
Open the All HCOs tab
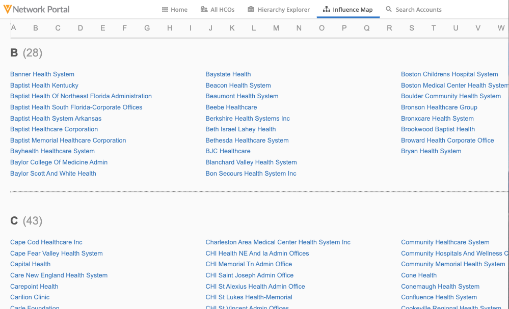pos(222,10)
